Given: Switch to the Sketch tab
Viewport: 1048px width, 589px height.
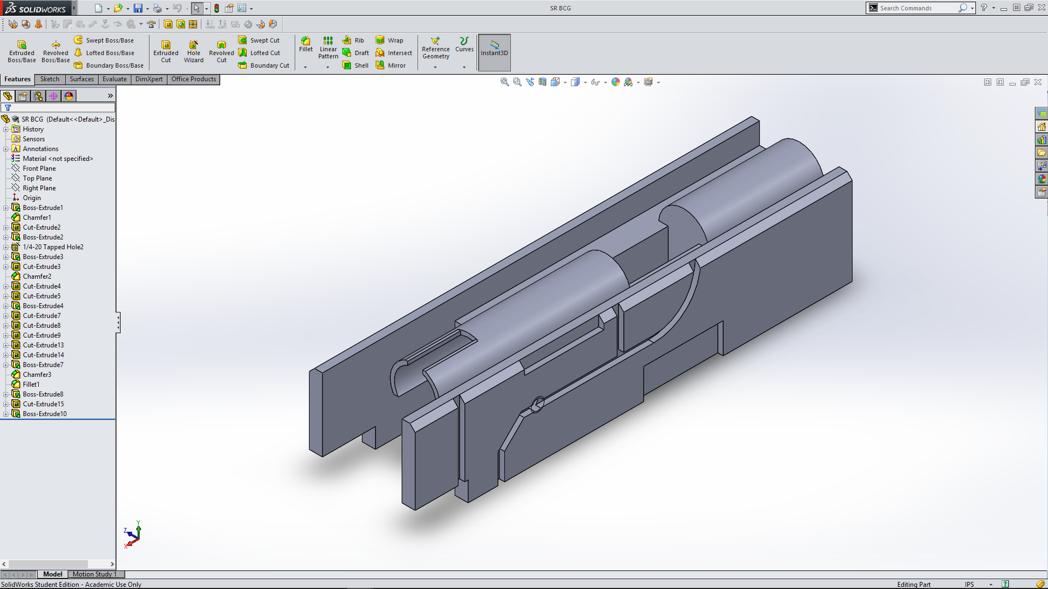Looking at the screenshot, I should tap(50, 79).
